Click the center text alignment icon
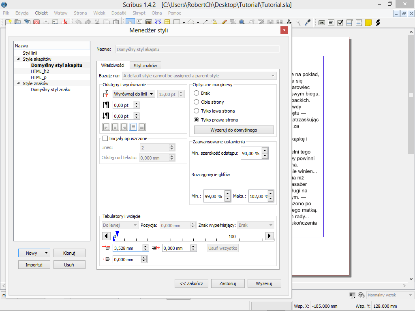 (115, 127)
